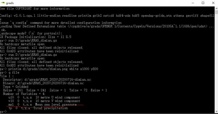Click the 'Number of Variables = 4' line
The image size is (218, 114).
coord(25,94)
